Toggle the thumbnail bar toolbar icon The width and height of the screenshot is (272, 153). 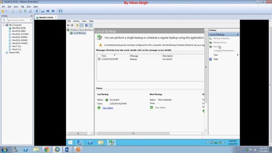[x=42, y=11]
